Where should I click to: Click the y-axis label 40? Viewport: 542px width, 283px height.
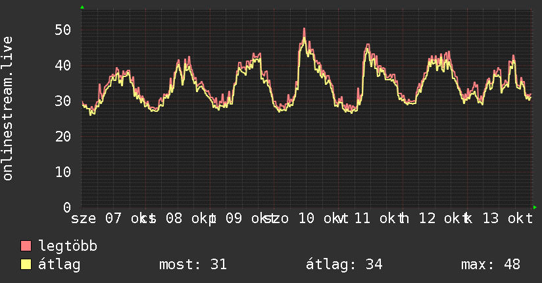[63, 65]
